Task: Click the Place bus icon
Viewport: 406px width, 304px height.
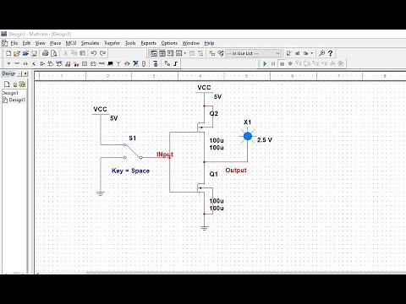Action: pos(176,63)
